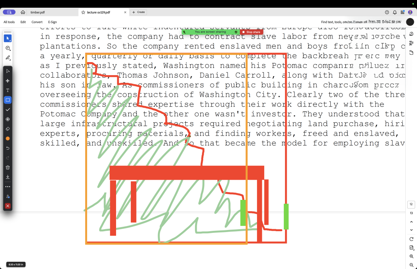Select the rectangle shape tool
Screen dimensions: 417x269
point(8,100)
